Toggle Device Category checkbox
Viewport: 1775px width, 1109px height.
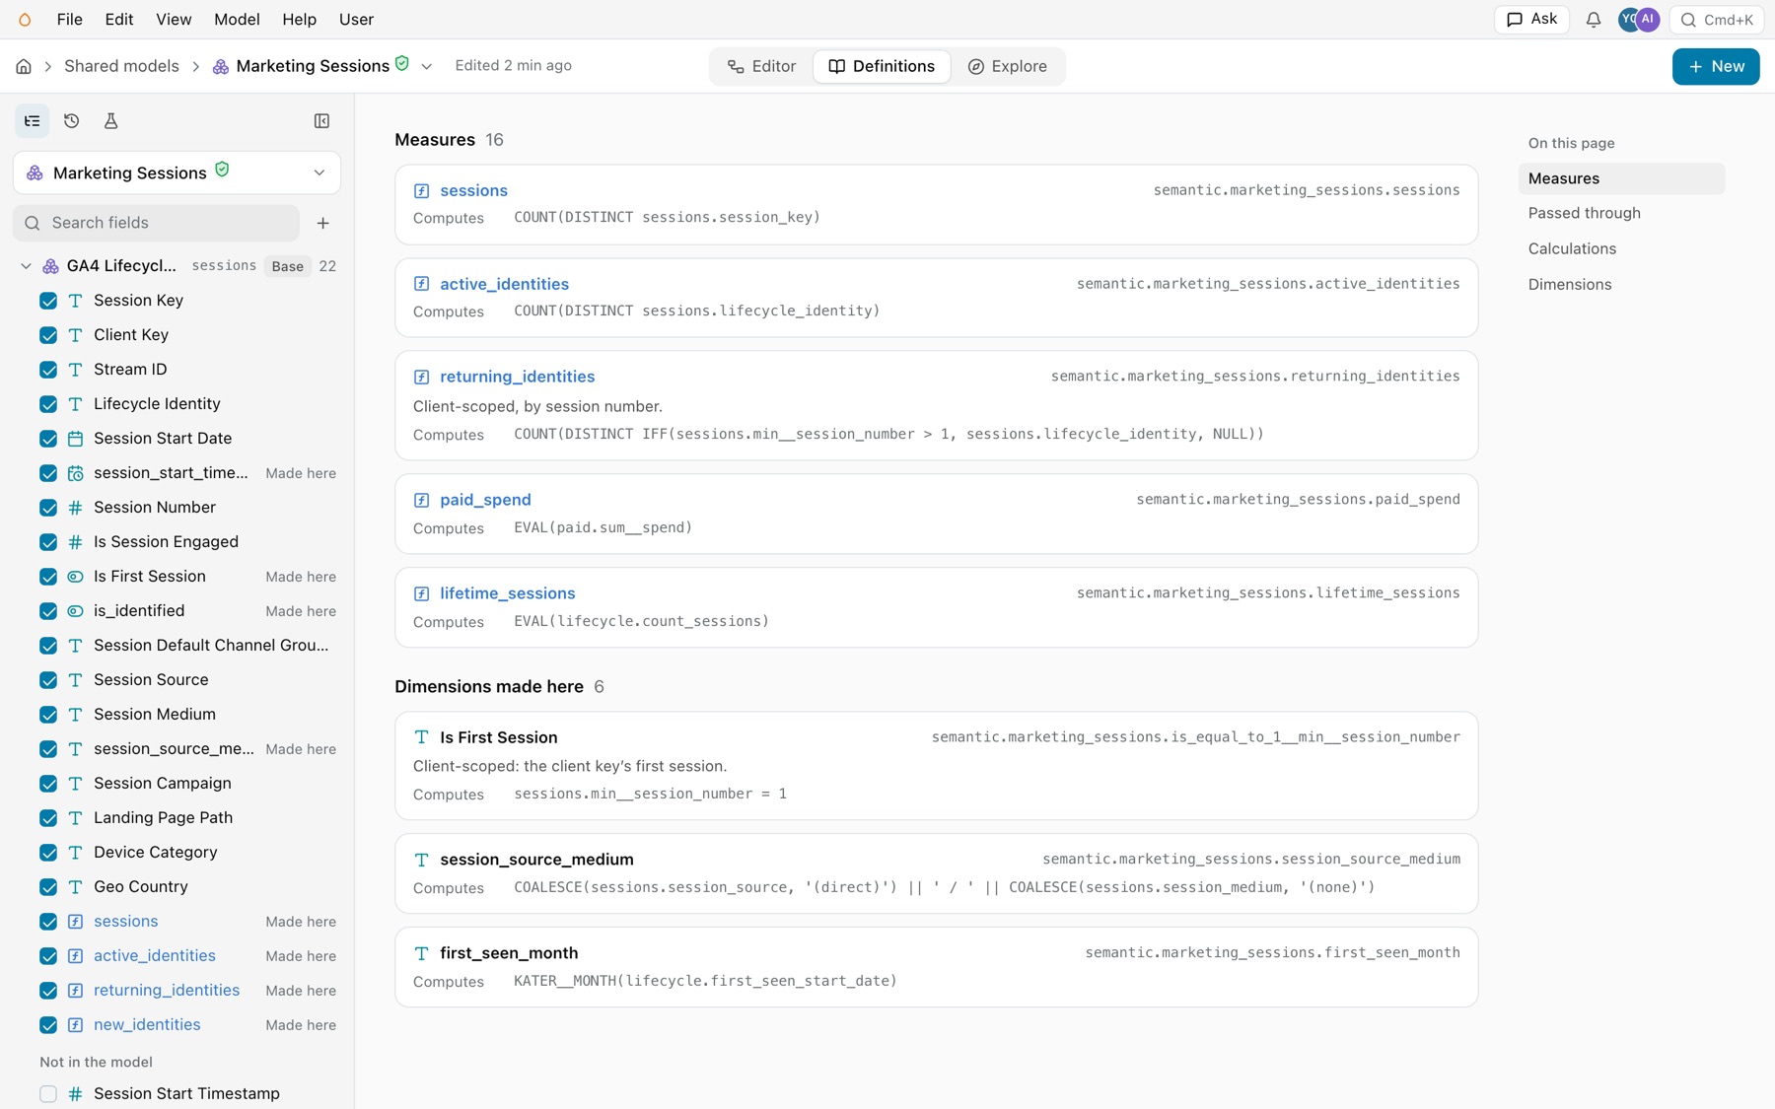pyautogui.click(x=48, y=853)
